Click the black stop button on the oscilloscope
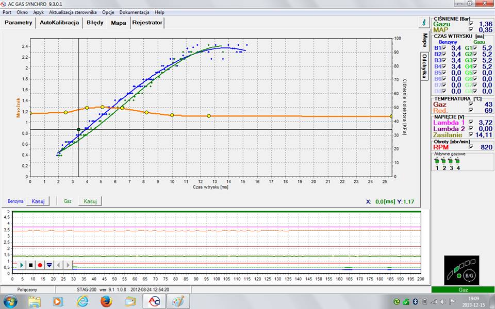 coord(30,265)
